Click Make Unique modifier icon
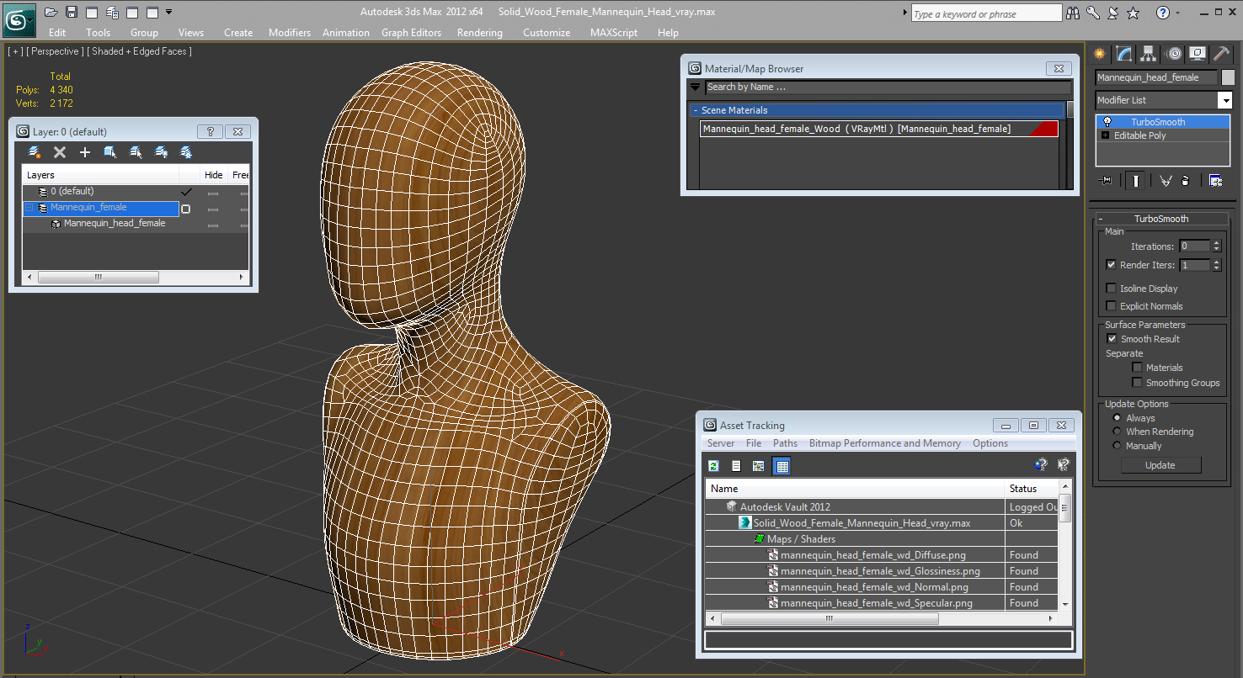The height and width of the screenshot is (678, 1243). point(1166,181)
